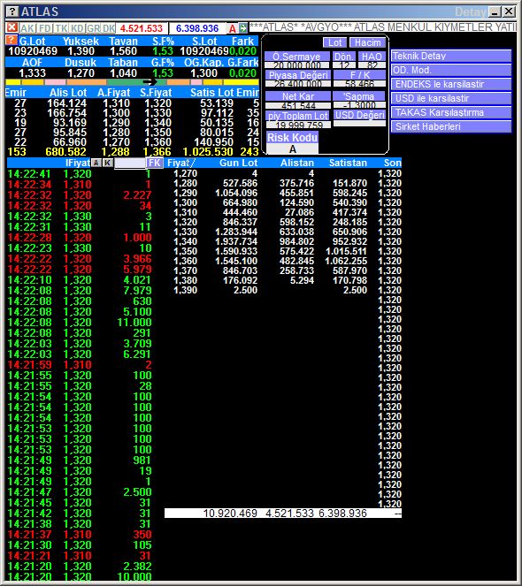Toggle the FK button in trades header

point(155,163)
